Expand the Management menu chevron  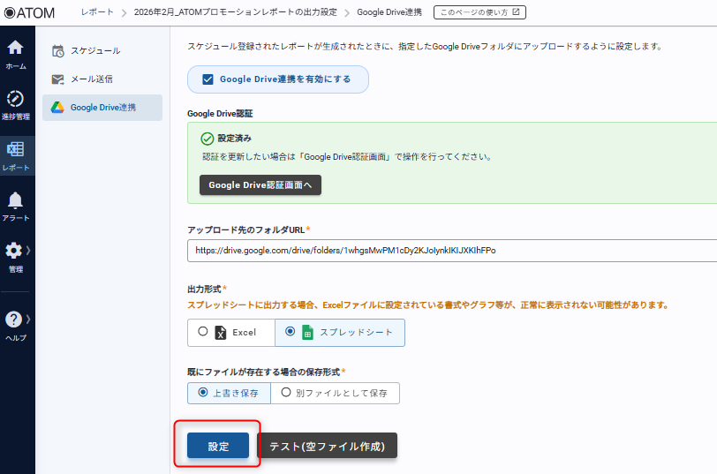click(x=28, y=250)
